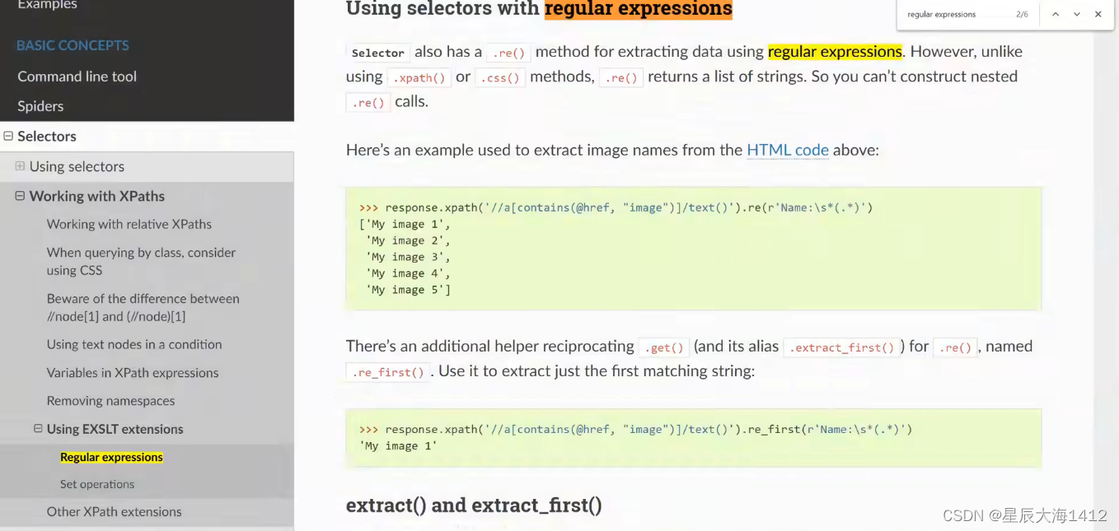Collapse the Working with XPaths section

[20, 196]
